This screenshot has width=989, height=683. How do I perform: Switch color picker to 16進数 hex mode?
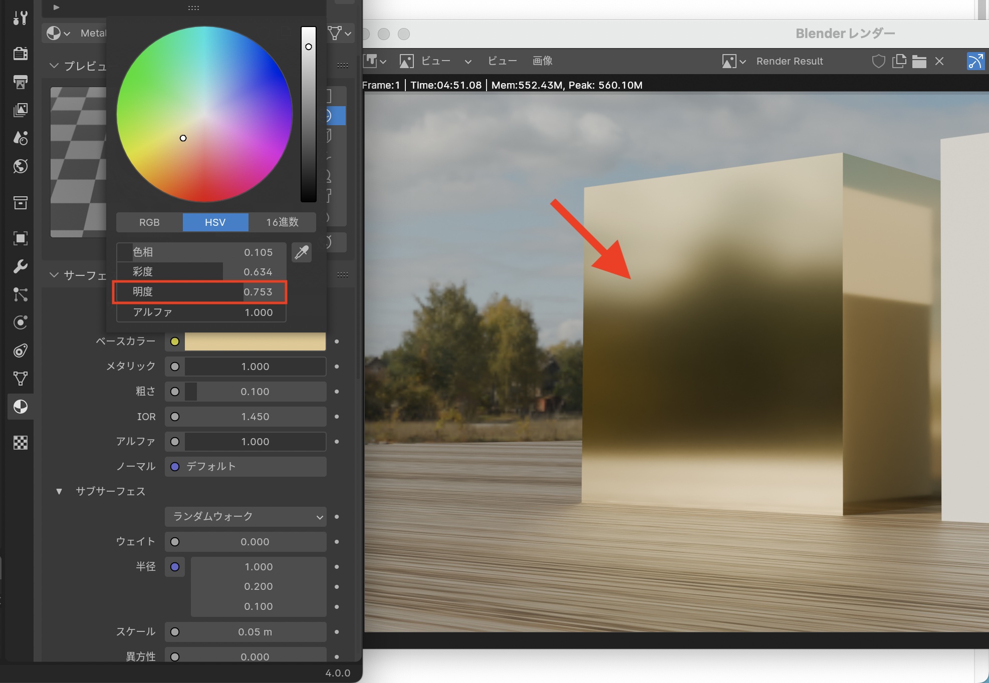pyautogui.click(x=282, y=222)
